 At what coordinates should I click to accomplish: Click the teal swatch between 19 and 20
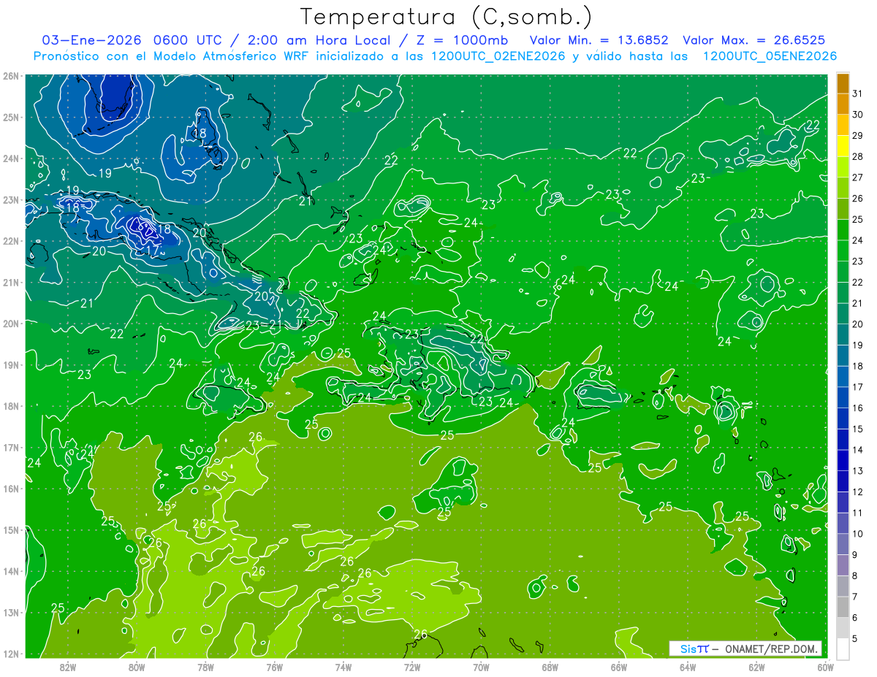click(843, 335)
